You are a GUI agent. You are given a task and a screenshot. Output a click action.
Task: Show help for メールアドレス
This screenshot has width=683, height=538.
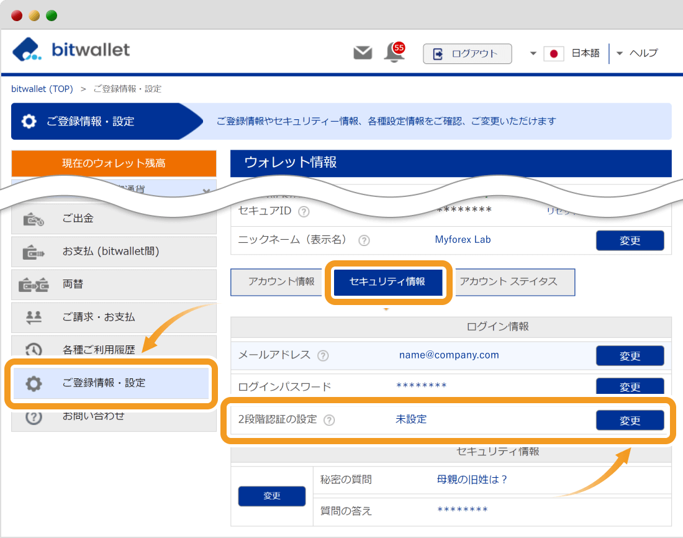coord(323,356)
